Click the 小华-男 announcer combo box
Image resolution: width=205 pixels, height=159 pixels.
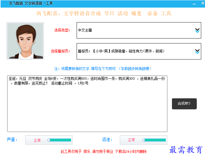tap(139, 51)
